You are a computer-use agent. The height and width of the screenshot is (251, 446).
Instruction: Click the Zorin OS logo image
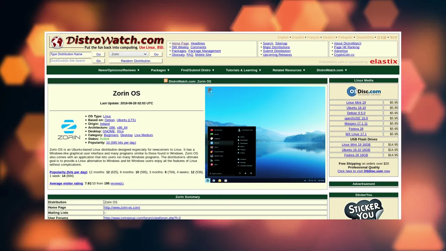pyautogui.click(x=69, y=130)
